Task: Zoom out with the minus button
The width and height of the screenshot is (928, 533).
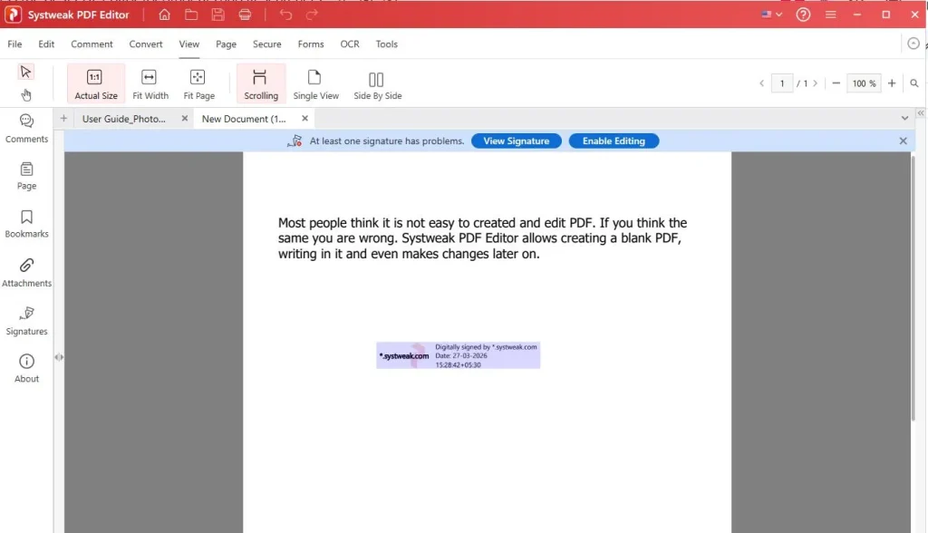Action: point(836,83)
